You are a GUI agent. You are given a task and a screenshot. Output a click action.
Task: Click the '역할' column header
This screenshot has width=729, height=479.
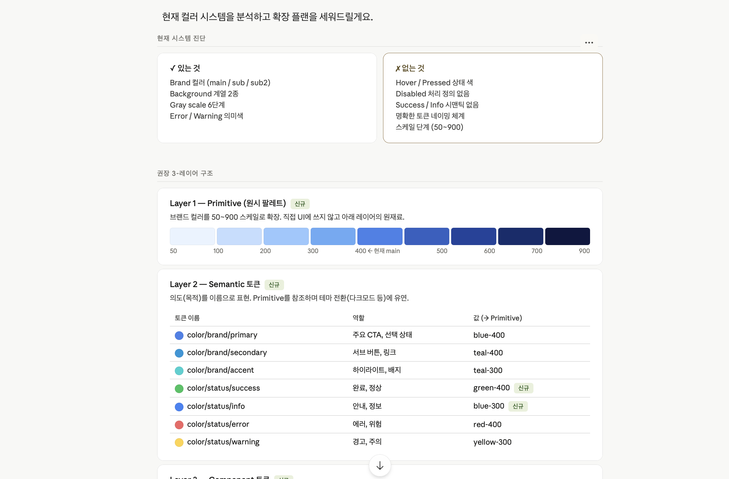click(359, 318)
